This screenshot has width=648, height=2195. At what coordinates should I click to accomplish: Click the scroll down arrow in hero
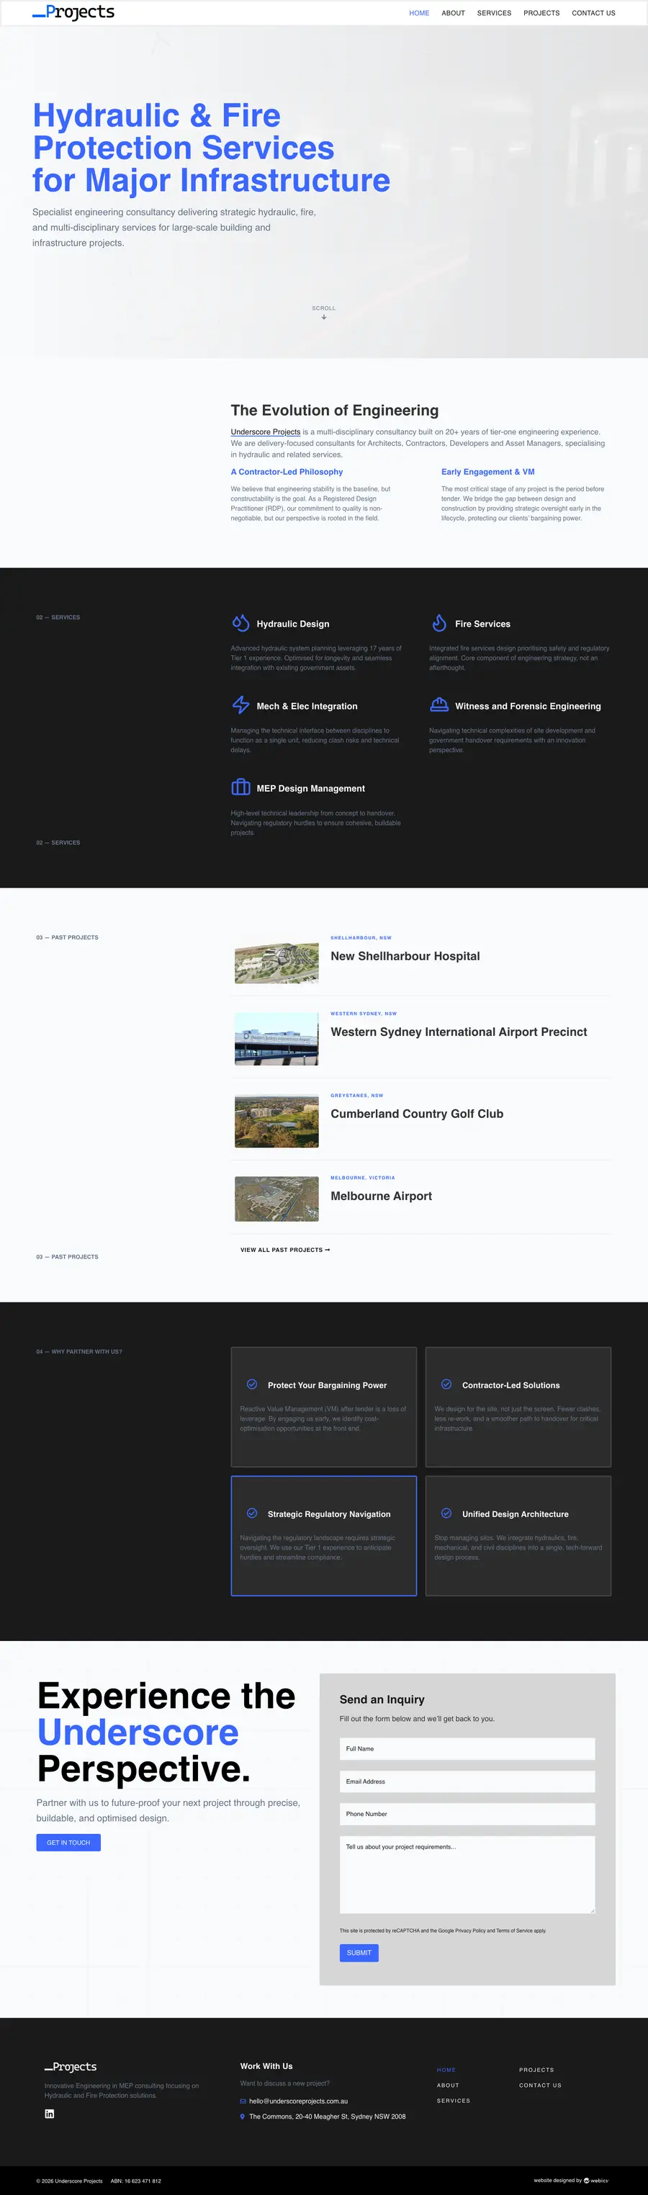pos(323,317)
